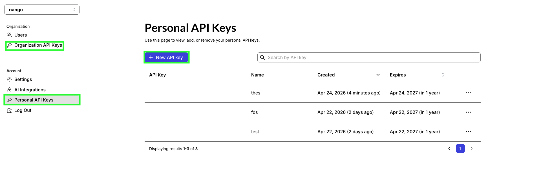Create a New API key
541x185 pixels.
pos(166,57)
